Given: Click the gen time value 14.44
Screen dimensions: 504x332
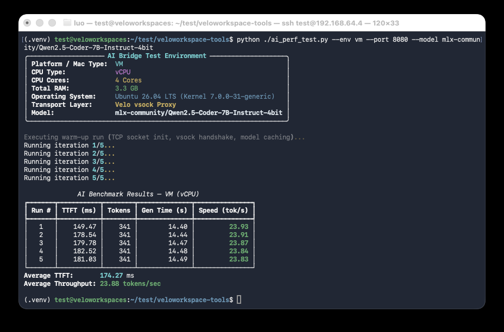Looking at the screenshot, I should 178,235.
